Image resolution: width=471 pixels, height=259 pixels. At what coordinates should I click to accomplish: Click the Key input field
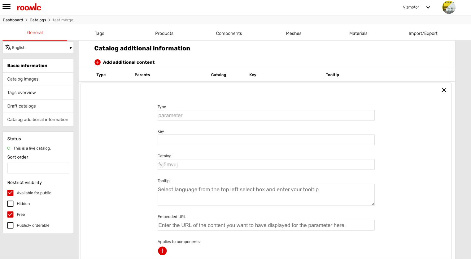coord(266,140)
